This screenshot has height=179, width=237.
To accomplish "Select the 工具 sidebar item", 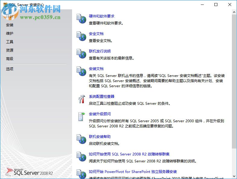I will (10, 42).
